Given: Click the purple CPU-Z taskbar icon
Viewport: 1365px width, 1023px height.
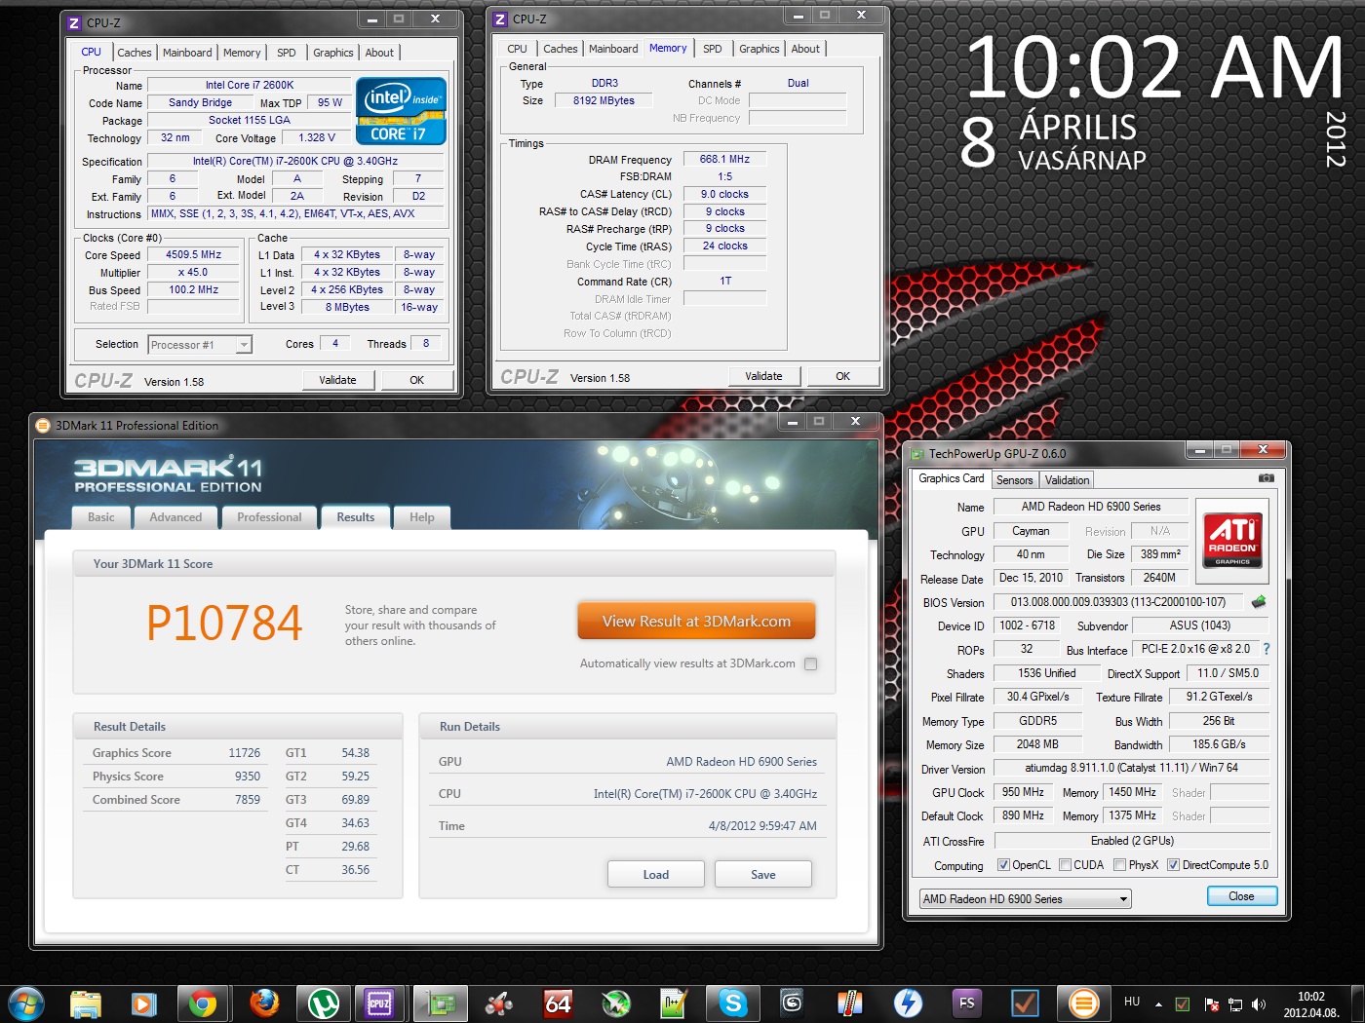Looking at the screenshot, I should click(379, 1003).
